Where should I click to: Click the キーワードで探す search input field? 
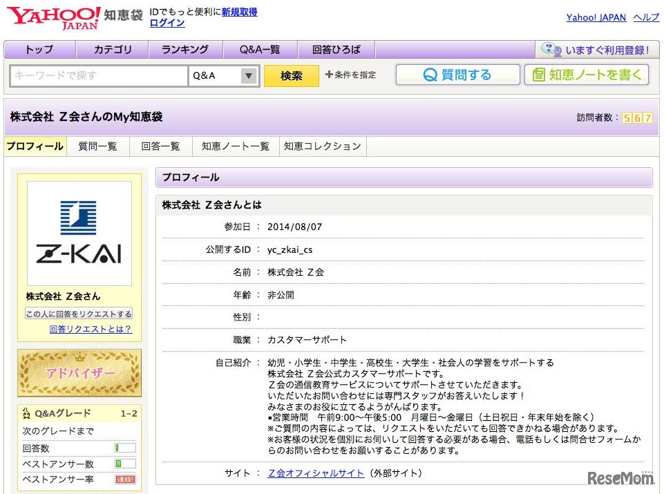(97, 75)
